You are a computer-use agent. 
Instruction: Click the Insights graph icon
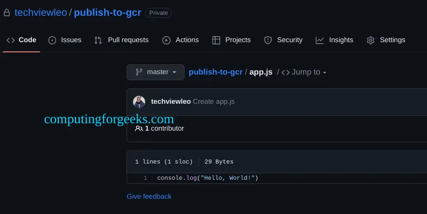click(x=320, y=40)
